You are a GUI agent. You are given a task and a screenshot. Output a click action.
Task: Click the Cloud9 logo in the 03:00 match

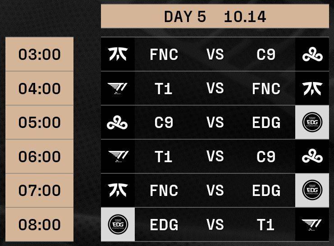click(x=312, y=55)
